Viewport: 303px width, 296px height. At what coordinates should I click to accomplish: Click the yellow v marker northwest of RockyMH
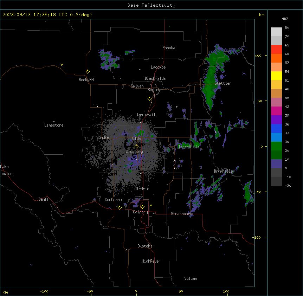(x=62, y=65)
